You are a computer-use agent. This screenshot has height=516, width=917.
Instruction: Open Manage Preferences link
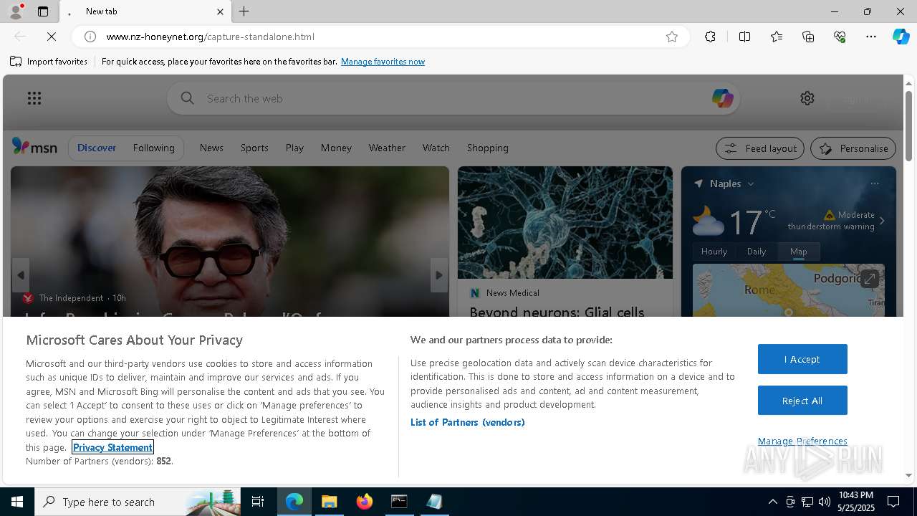point(802,441)
